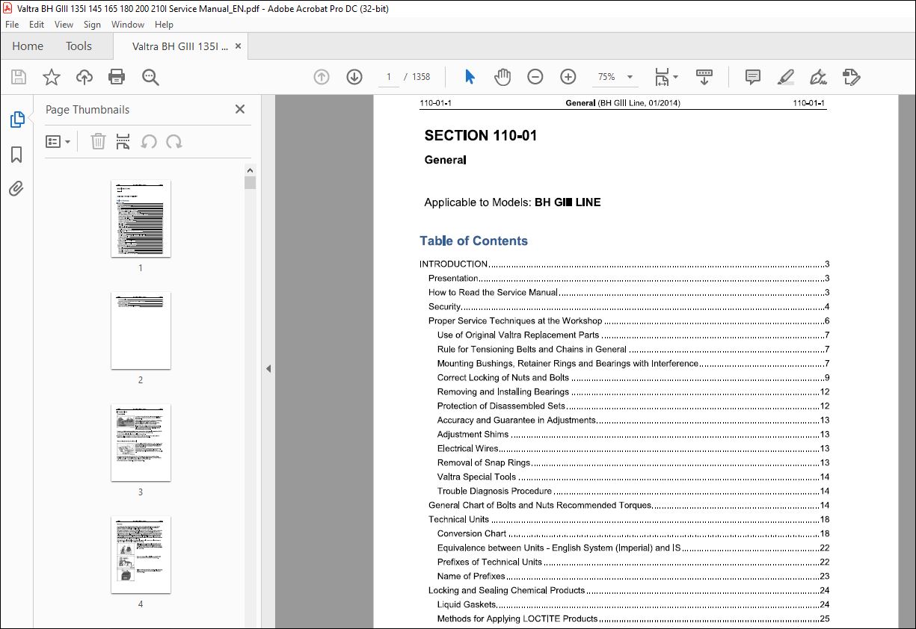Open the fit page options icon
Image resolution: width=916 pixels, height=629 pixels.
[666, 77]
